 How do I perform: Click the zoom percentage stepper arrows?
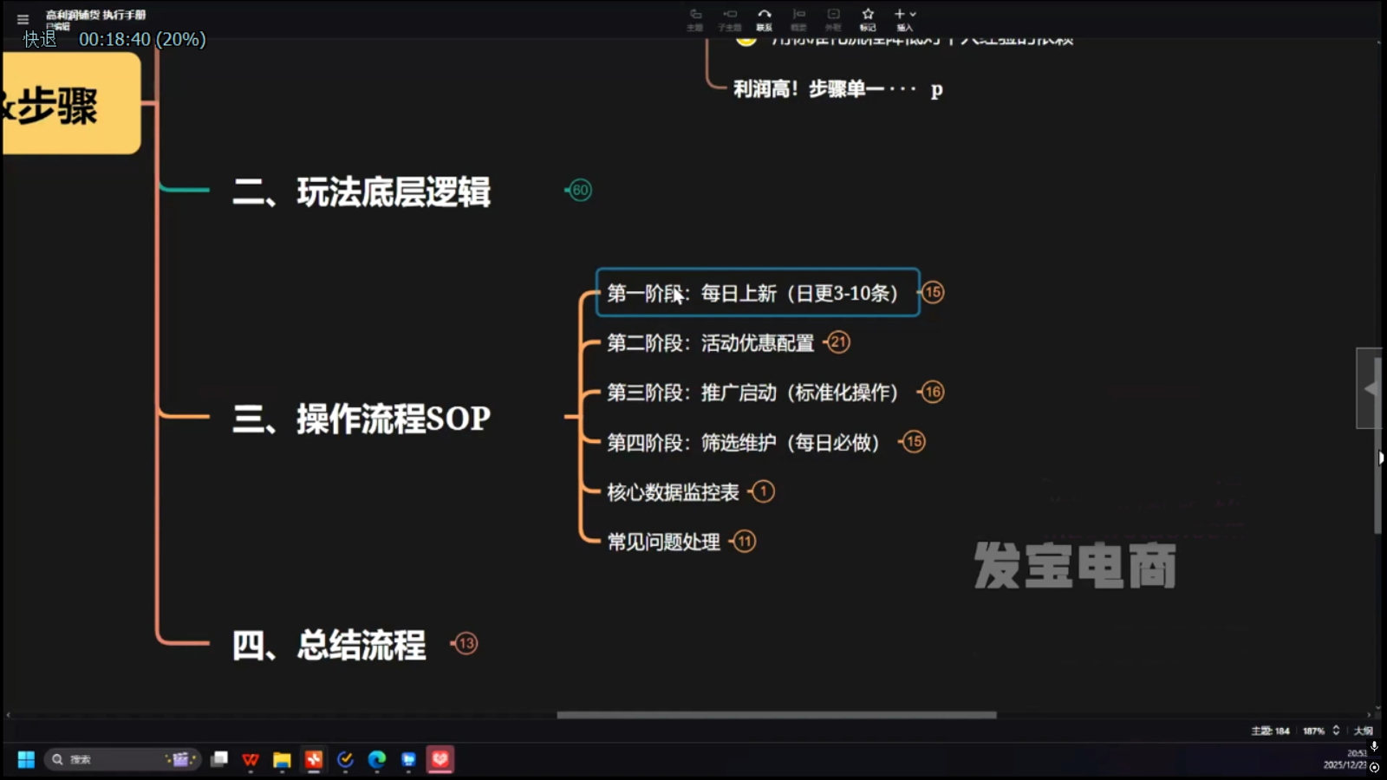[x=1336, y=731]
